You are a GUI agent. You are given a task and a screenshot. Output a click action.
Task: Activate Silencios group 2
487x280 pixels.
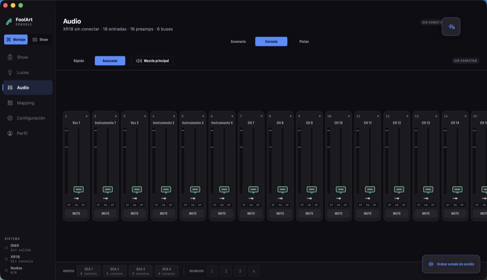[x=226, y=271]
